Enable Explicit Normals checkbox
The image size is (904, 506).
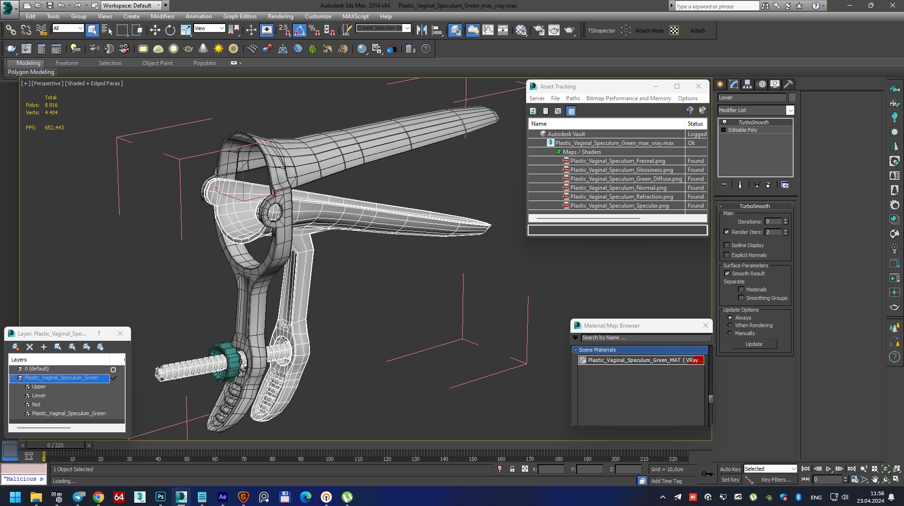pos(726,255)
